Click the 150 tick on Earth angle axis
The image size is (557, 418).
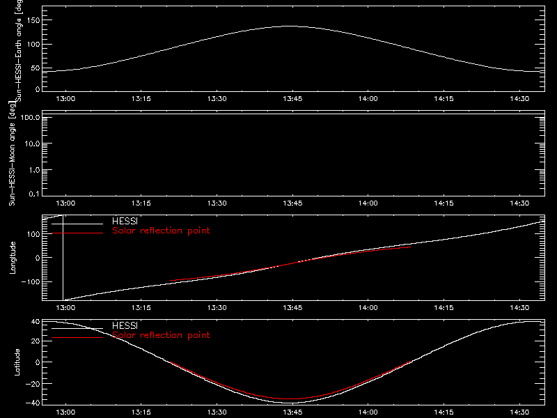pyautogui.click(x=33, y=20)
